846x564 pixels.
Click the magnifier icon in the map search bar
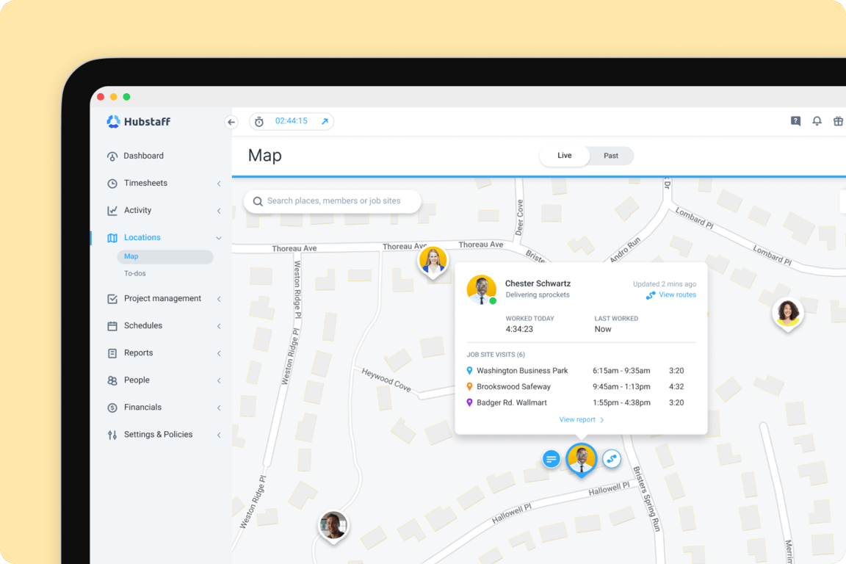coord(257,201)
